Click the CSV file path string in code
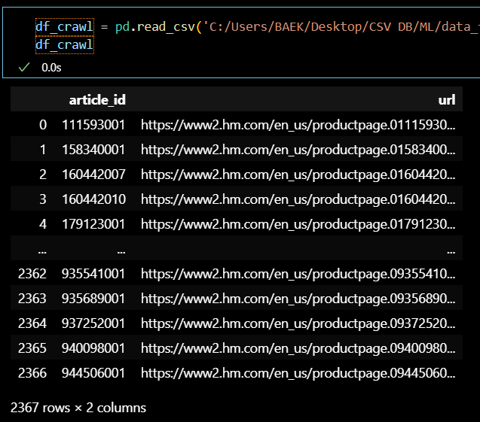 [341, 27]
